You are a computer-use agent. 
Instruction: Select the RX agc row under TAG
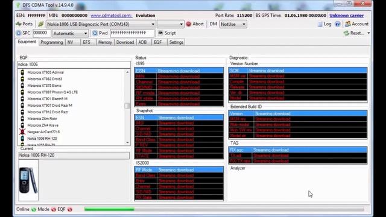pyautogui.click(x=297, y=150)
